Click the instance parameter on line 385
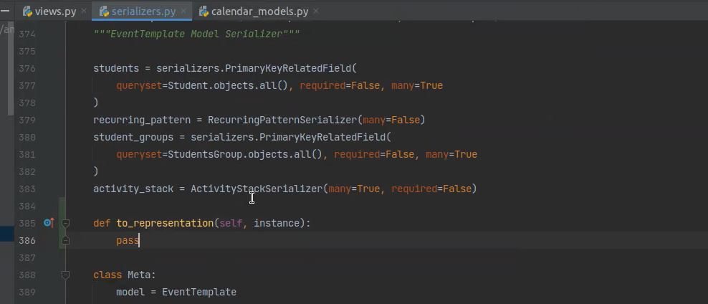Screen dimensions: 708x304 (277, 223)
